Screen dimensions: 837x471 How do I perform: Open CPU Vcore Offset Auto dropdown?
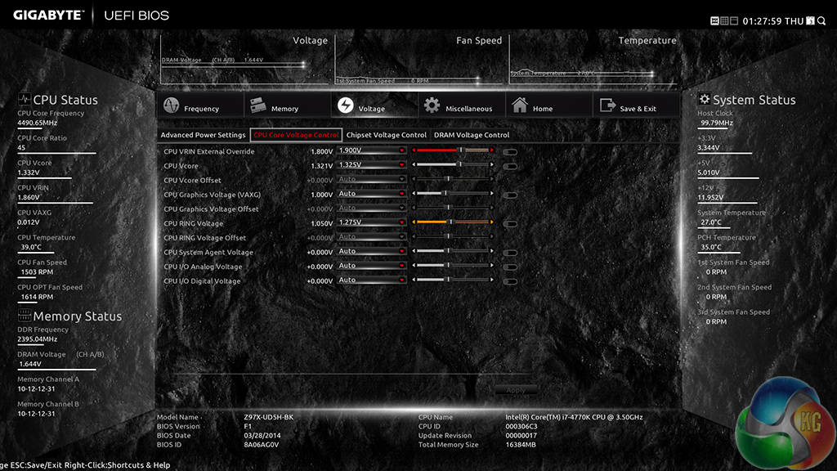pos(372,179)
